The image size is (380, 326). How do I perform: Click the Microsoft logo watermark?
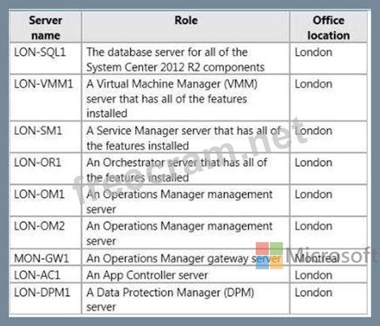(x=316, y=255)
